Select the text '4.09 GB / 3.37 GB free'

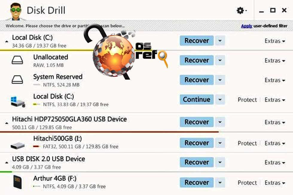[36, 167]
